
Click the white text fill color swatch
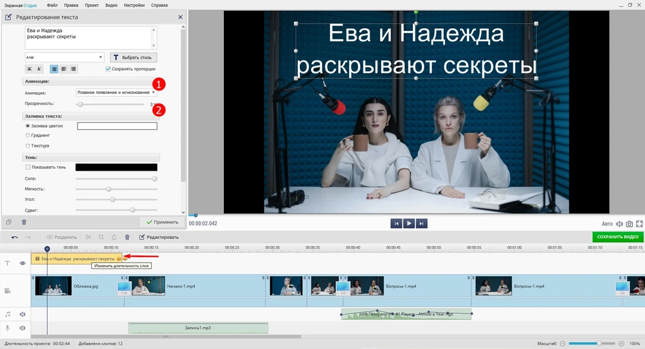[117, 126]
